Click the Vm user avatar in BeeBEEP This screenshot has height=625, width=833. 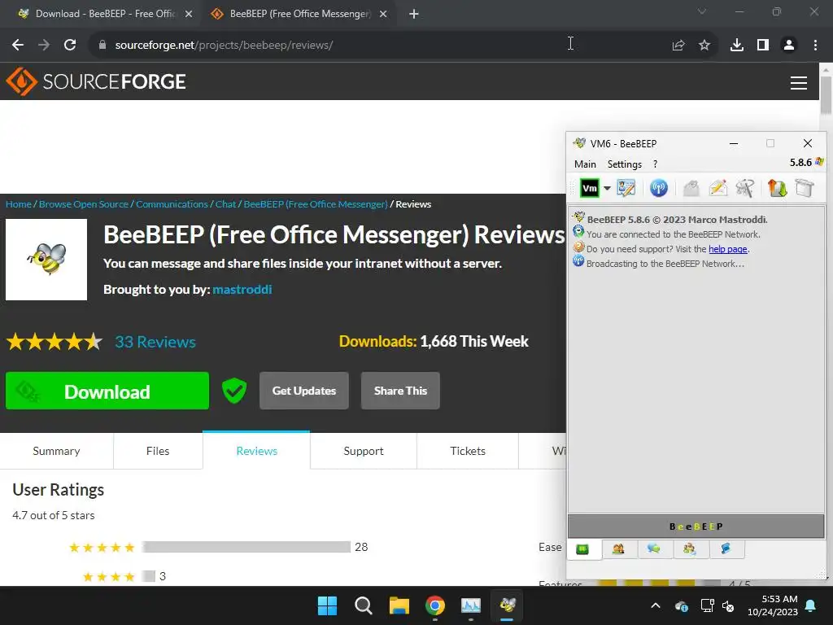pos(589,188)
